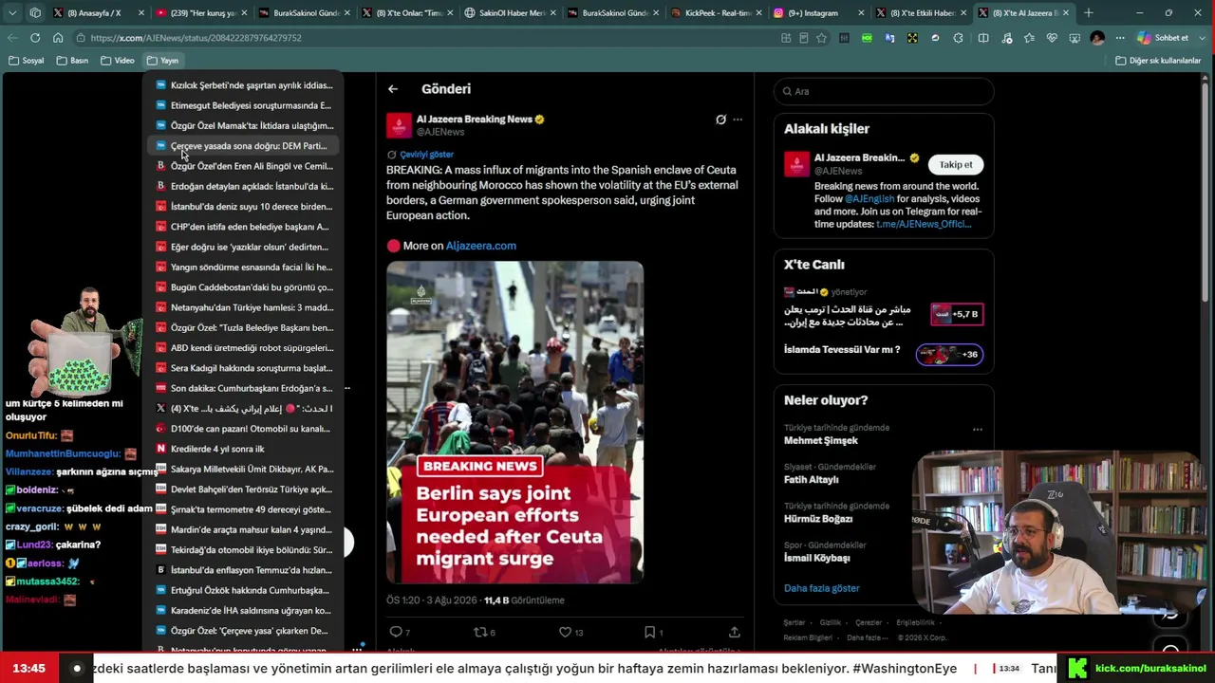Click Çeviriyi göster to show translation

[x=426, y=155]
